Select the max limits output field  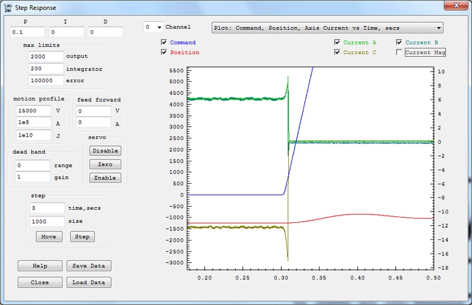click(46, 57)
